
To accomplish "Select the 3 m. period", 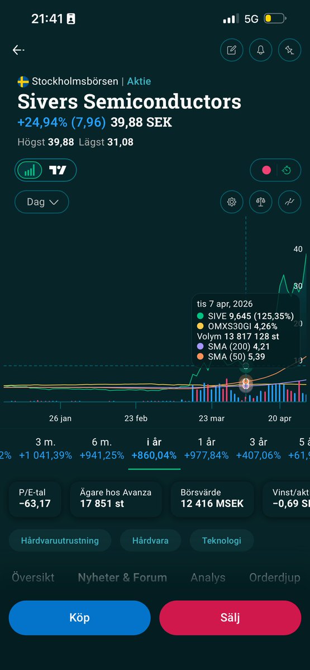I will click(46, 448).
